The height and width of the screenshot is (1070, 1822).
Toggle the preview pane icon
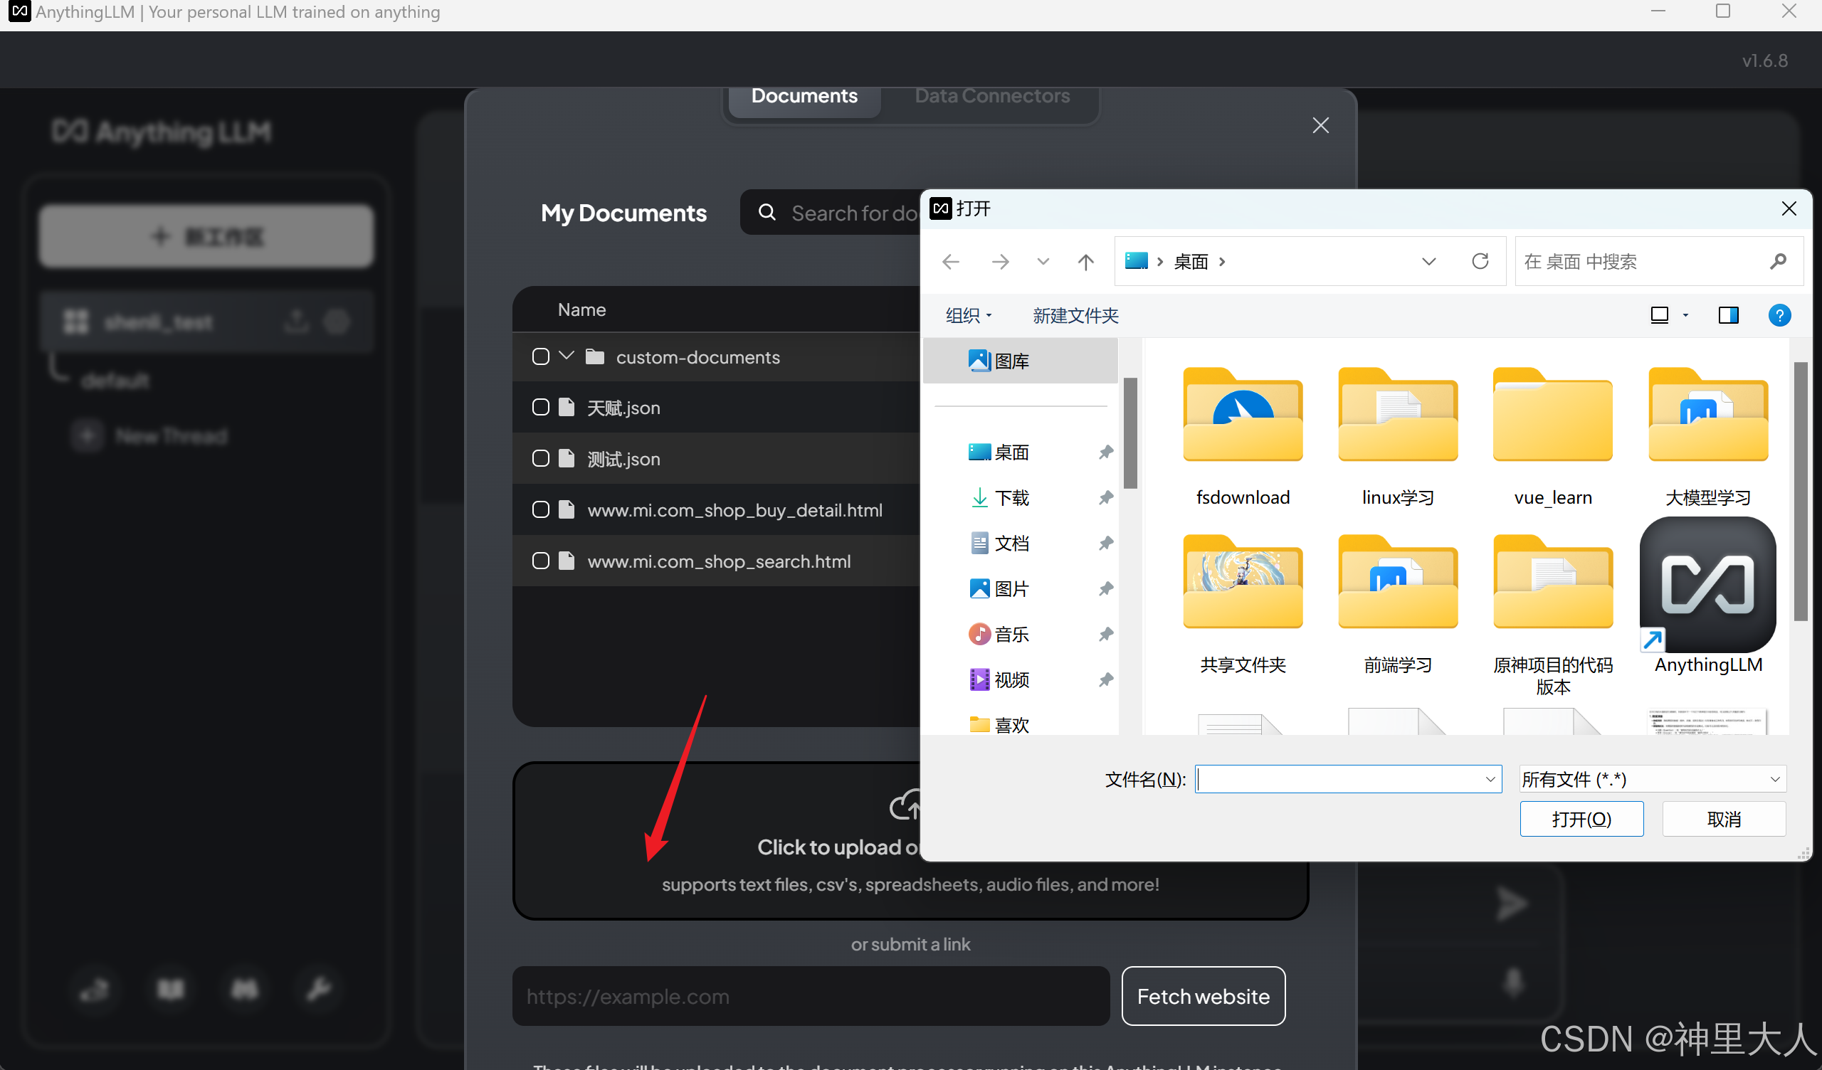pos(1728,315)
